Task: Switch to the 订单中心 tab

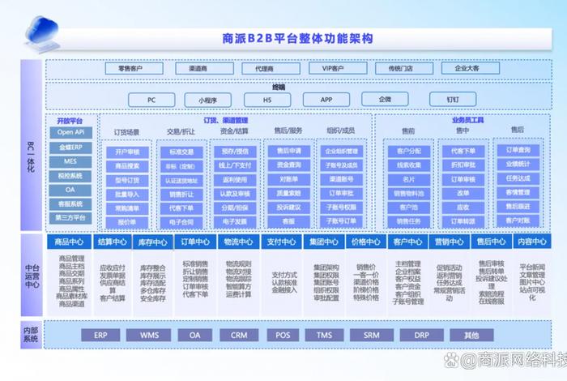Action: 195,242
